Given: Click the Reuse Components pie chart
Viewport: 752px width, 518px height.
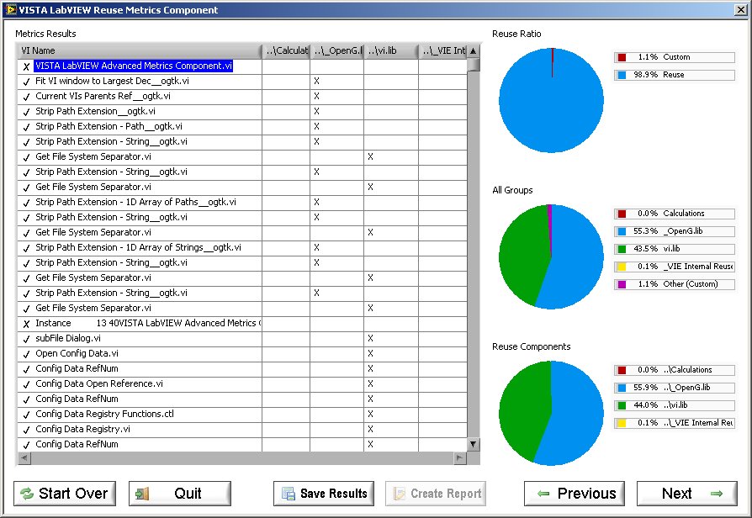Looking at the screenshot, I should coord(551,413).
